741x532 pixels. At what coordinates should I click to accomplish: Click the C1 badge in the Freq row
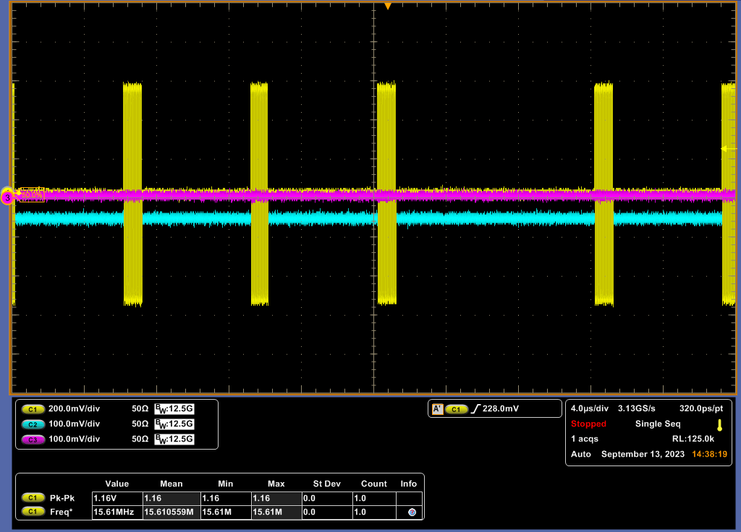[33, 512]
